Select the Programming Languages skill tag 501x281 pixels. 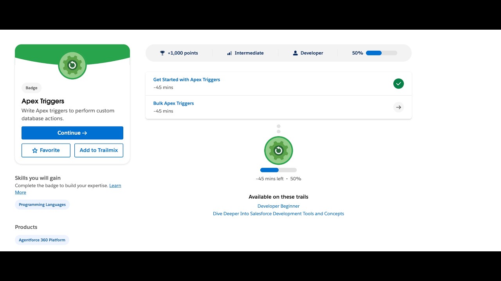[x=42, y=205]
